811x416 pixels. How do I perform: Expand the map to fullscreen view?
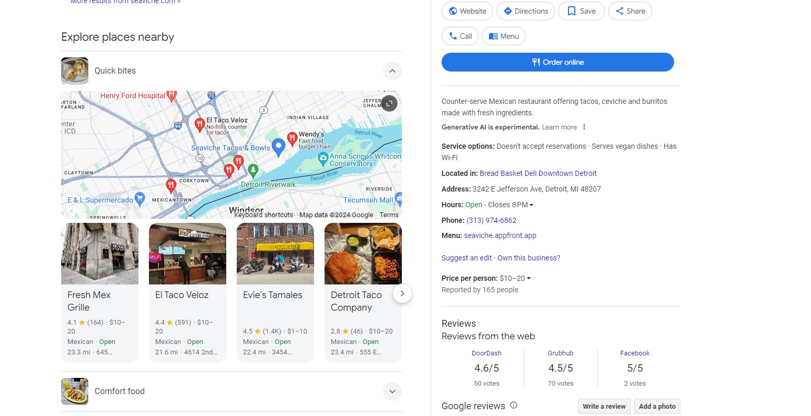coord(389,103)
